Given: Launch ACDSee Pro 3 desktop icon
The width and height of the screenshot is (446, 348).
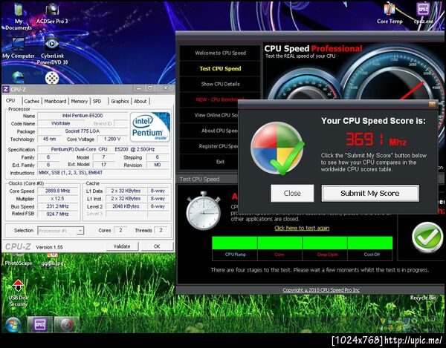Looking at the screenshot, I should click(x=52, y=13).
